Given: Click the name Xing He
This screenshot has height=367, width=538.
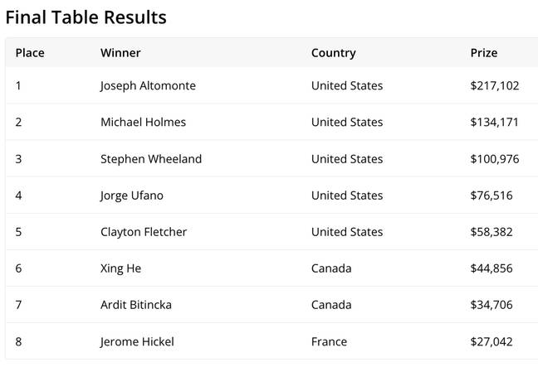Looking at the screenshot, I should 120,268.
